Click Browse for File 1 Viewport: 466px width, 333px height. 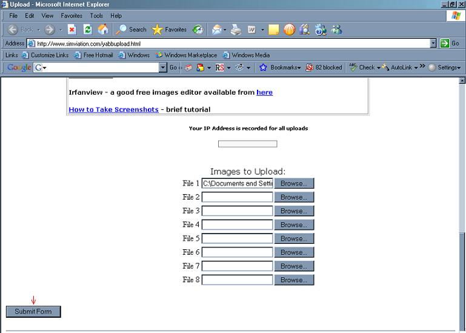pyautogui.click(x=294, y=183)
